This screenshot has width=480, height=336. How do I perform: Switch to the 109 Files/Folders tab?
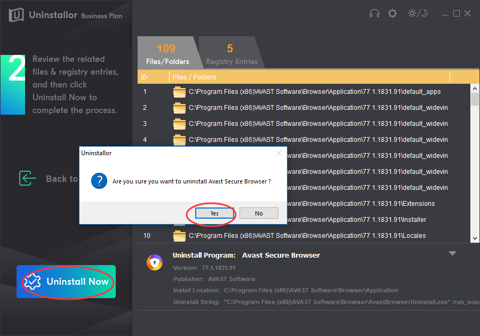tap(167, 53)
